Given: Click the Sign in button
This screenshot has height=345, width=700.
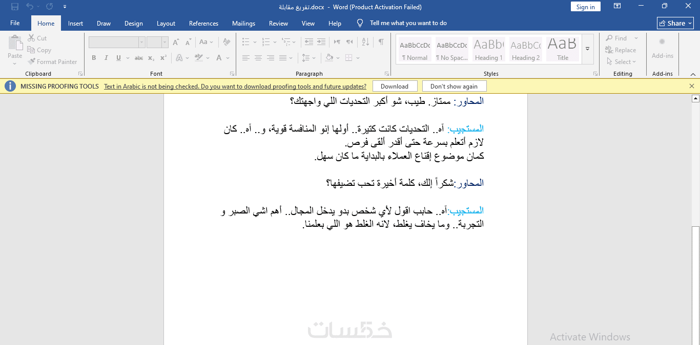Looking at the screenshot, I should (586, 7).
